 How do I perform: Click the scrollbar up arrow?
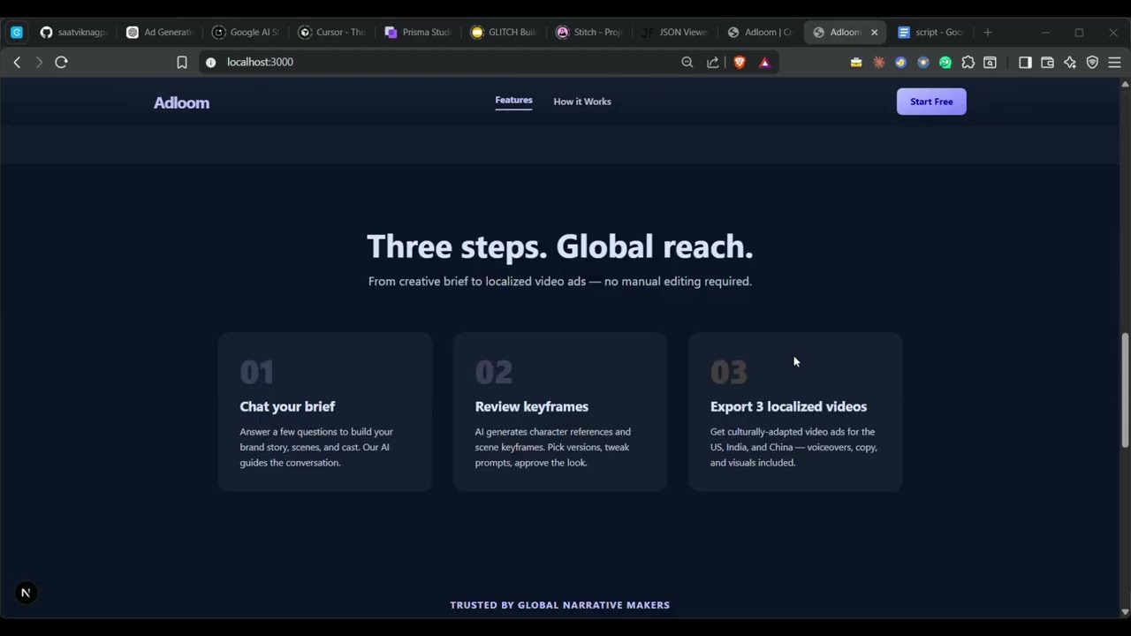tap(1125, 84)
